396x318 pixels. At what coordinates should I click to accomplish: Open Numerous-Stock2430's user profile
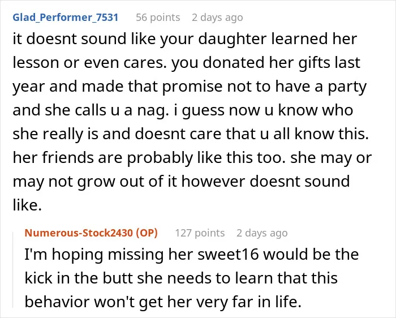pyautogui.click(x=79, y=233)
